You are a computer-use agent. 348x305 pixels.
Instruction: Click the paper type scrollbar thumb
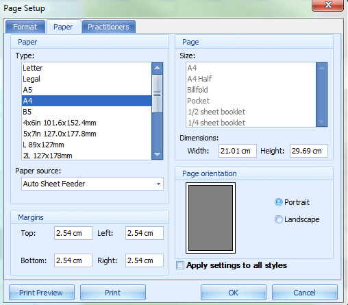point(157,93)
